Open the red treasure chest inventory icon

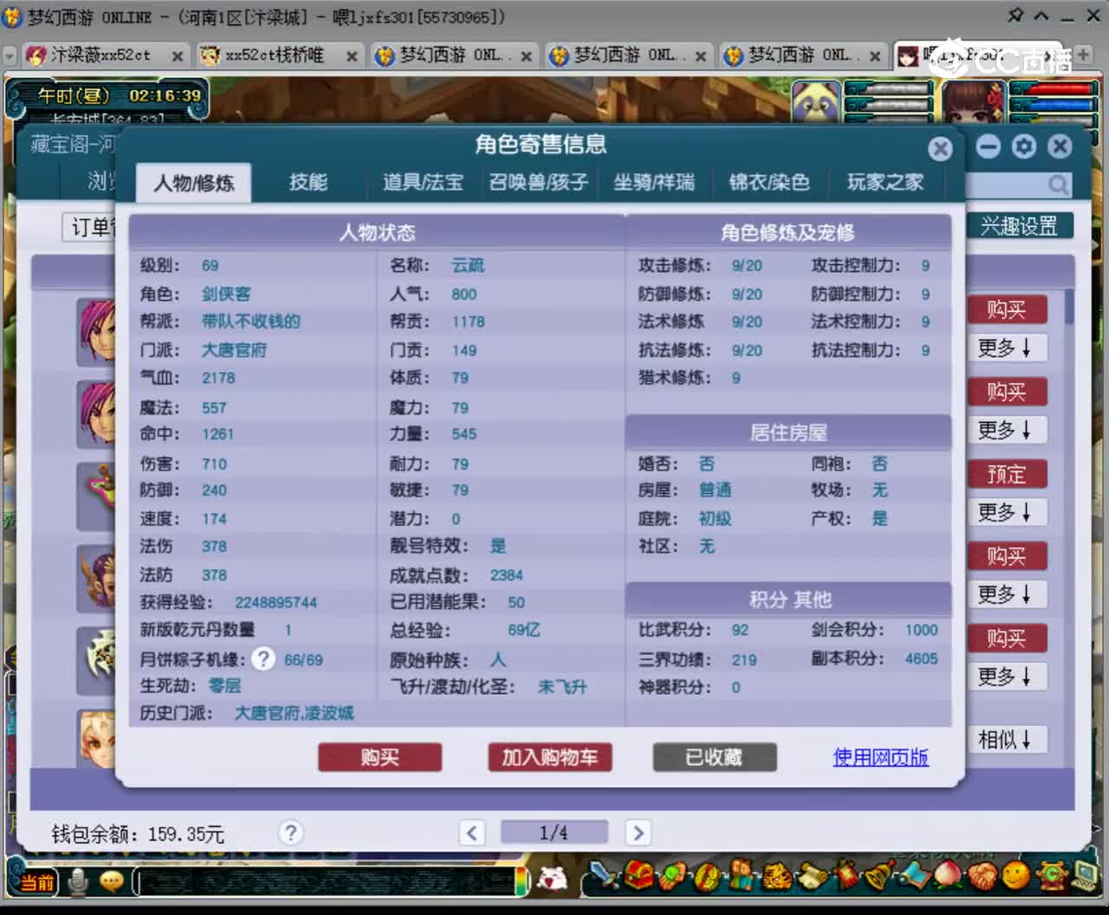coord(639,876)
